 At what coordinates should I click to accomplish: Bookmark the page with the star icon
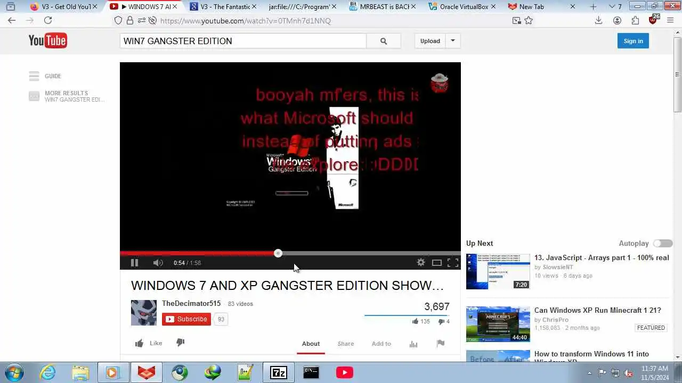(529, 20)
